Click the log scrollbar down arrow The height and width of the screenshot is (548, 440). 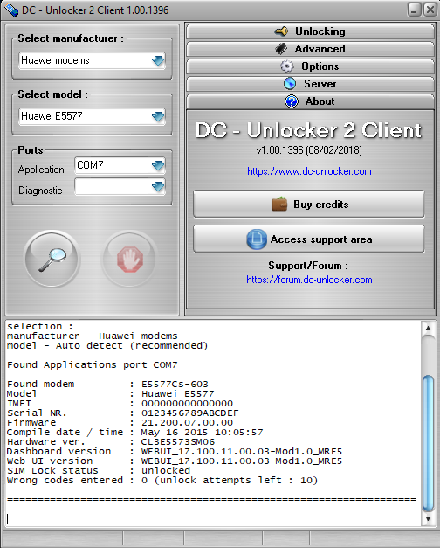[428, 518]
